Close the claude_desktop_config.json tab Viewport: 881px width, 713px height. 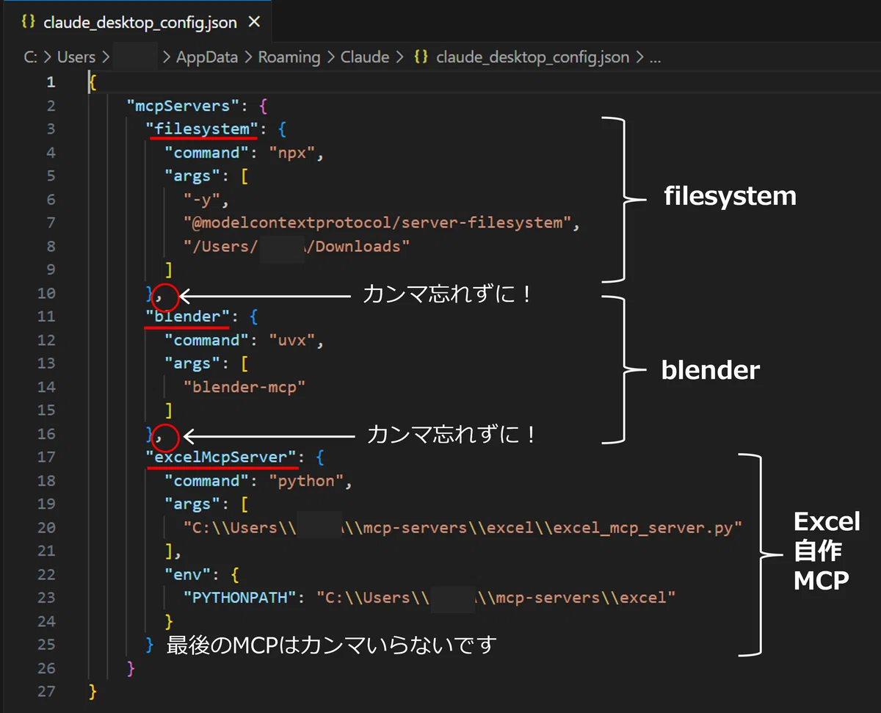tap(254, 22)
